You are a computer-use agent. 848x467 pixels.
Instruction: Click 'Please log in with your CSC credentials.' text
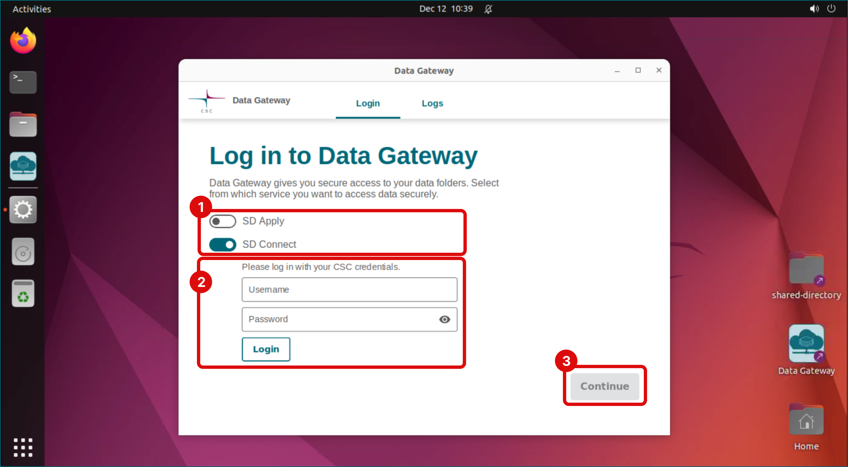321,267
